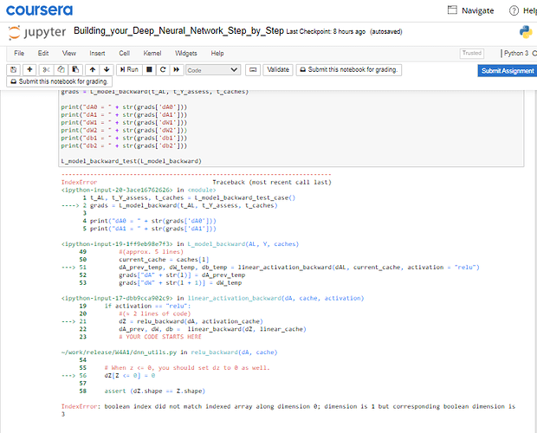Click the blue Submit Assignment button
537x433 pixels.
[507, 70]
